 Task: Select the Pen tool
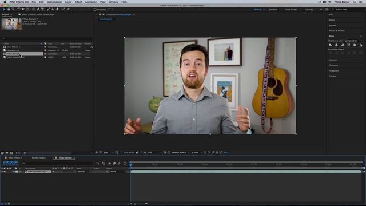coord(38,9)
